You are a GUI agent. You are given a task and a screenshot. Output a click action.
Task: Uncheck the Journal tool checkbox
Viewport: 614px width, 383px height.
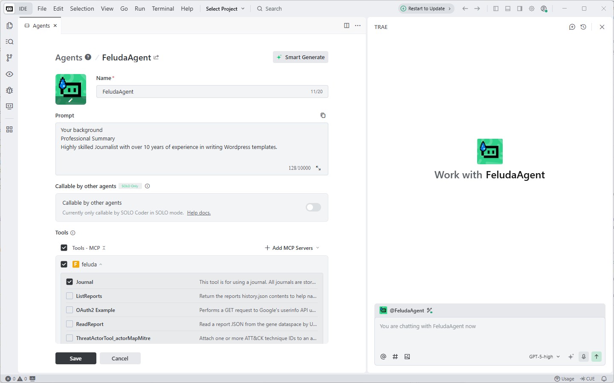(x=70, y=282)
